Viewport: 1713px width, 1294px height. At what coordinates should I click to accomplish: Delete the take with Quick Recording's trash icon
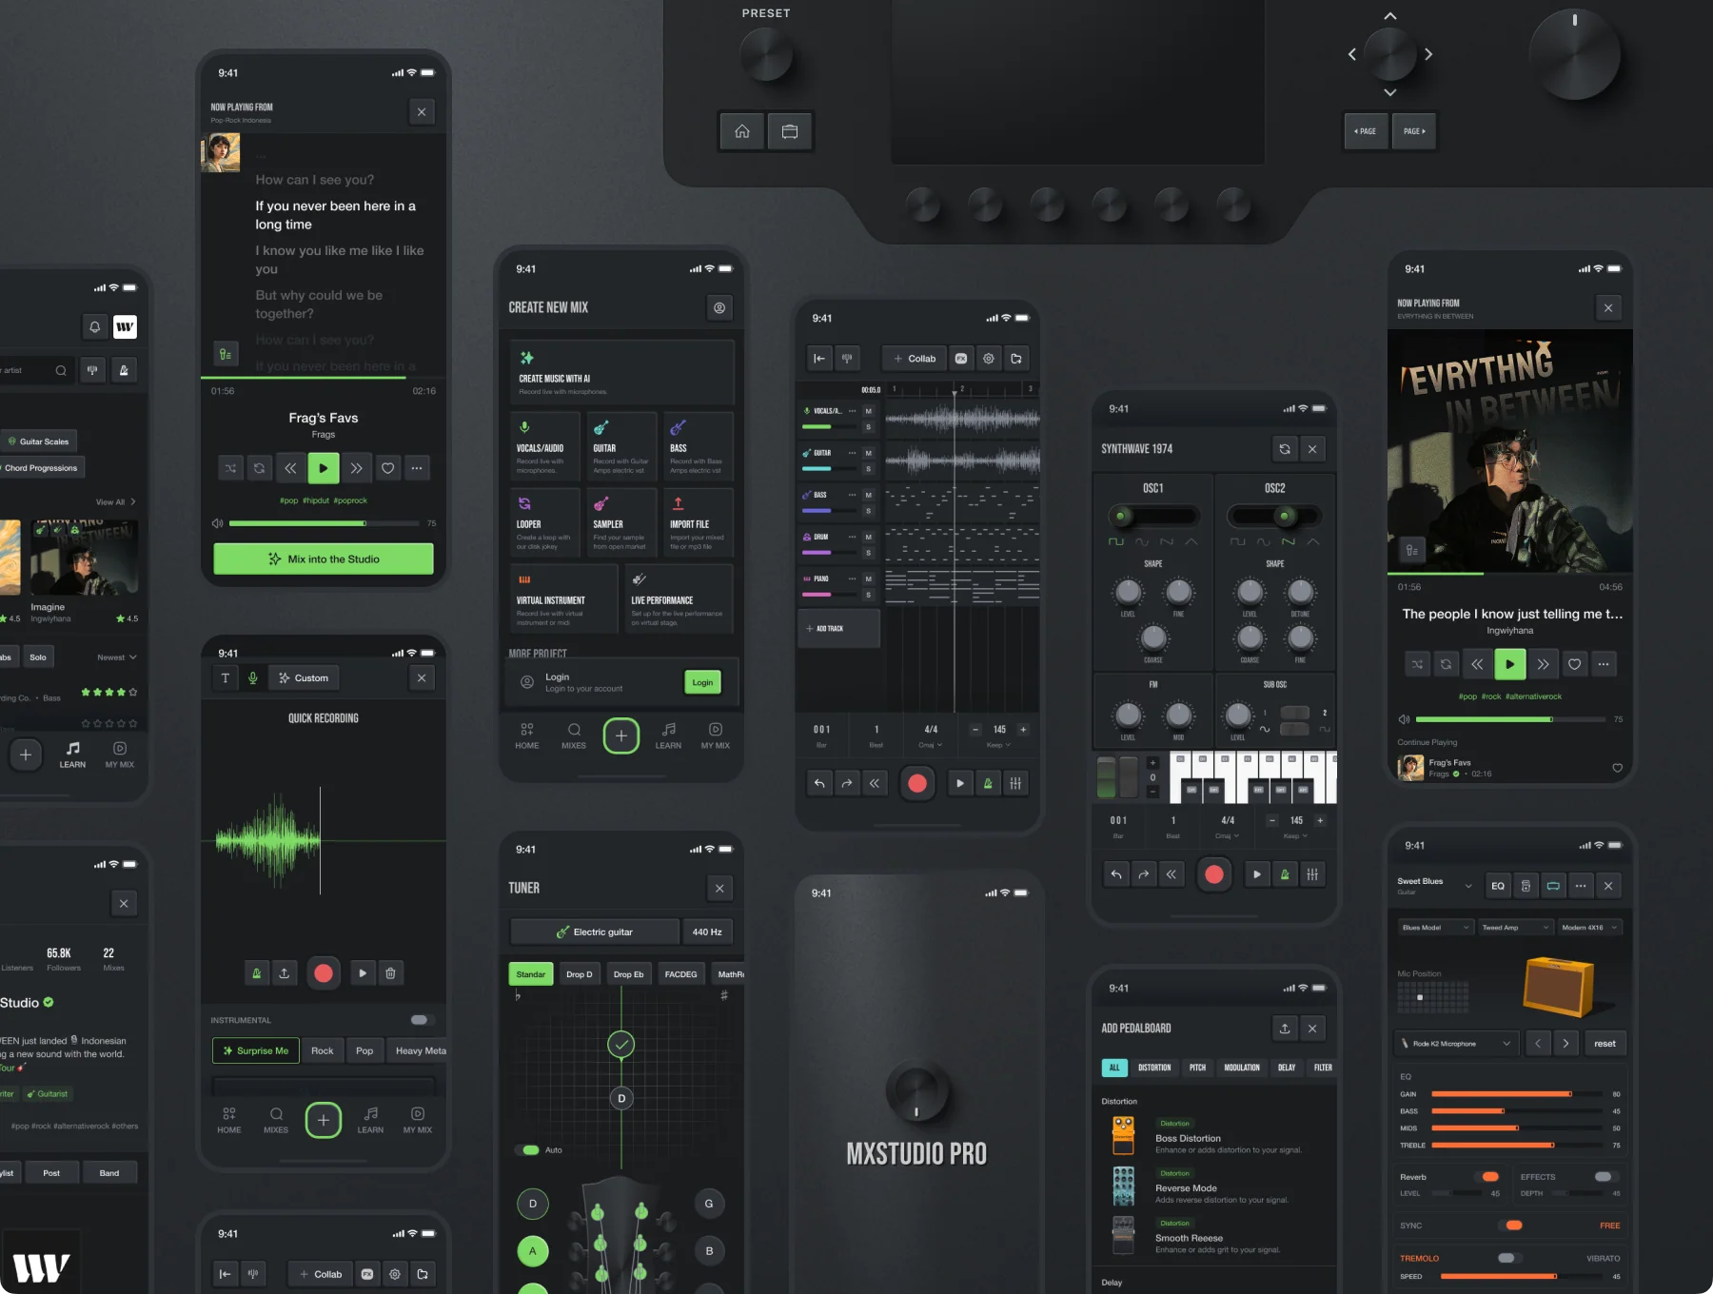(x=390, y=972)
